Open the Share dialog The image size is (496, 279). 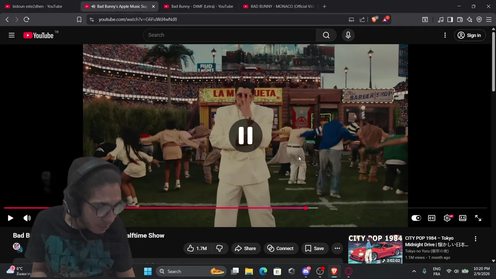click(x=245, y=248)
